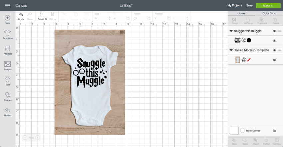Click the Save button
283x147 pixels.
pyautogui.click(x=249, y=5)
